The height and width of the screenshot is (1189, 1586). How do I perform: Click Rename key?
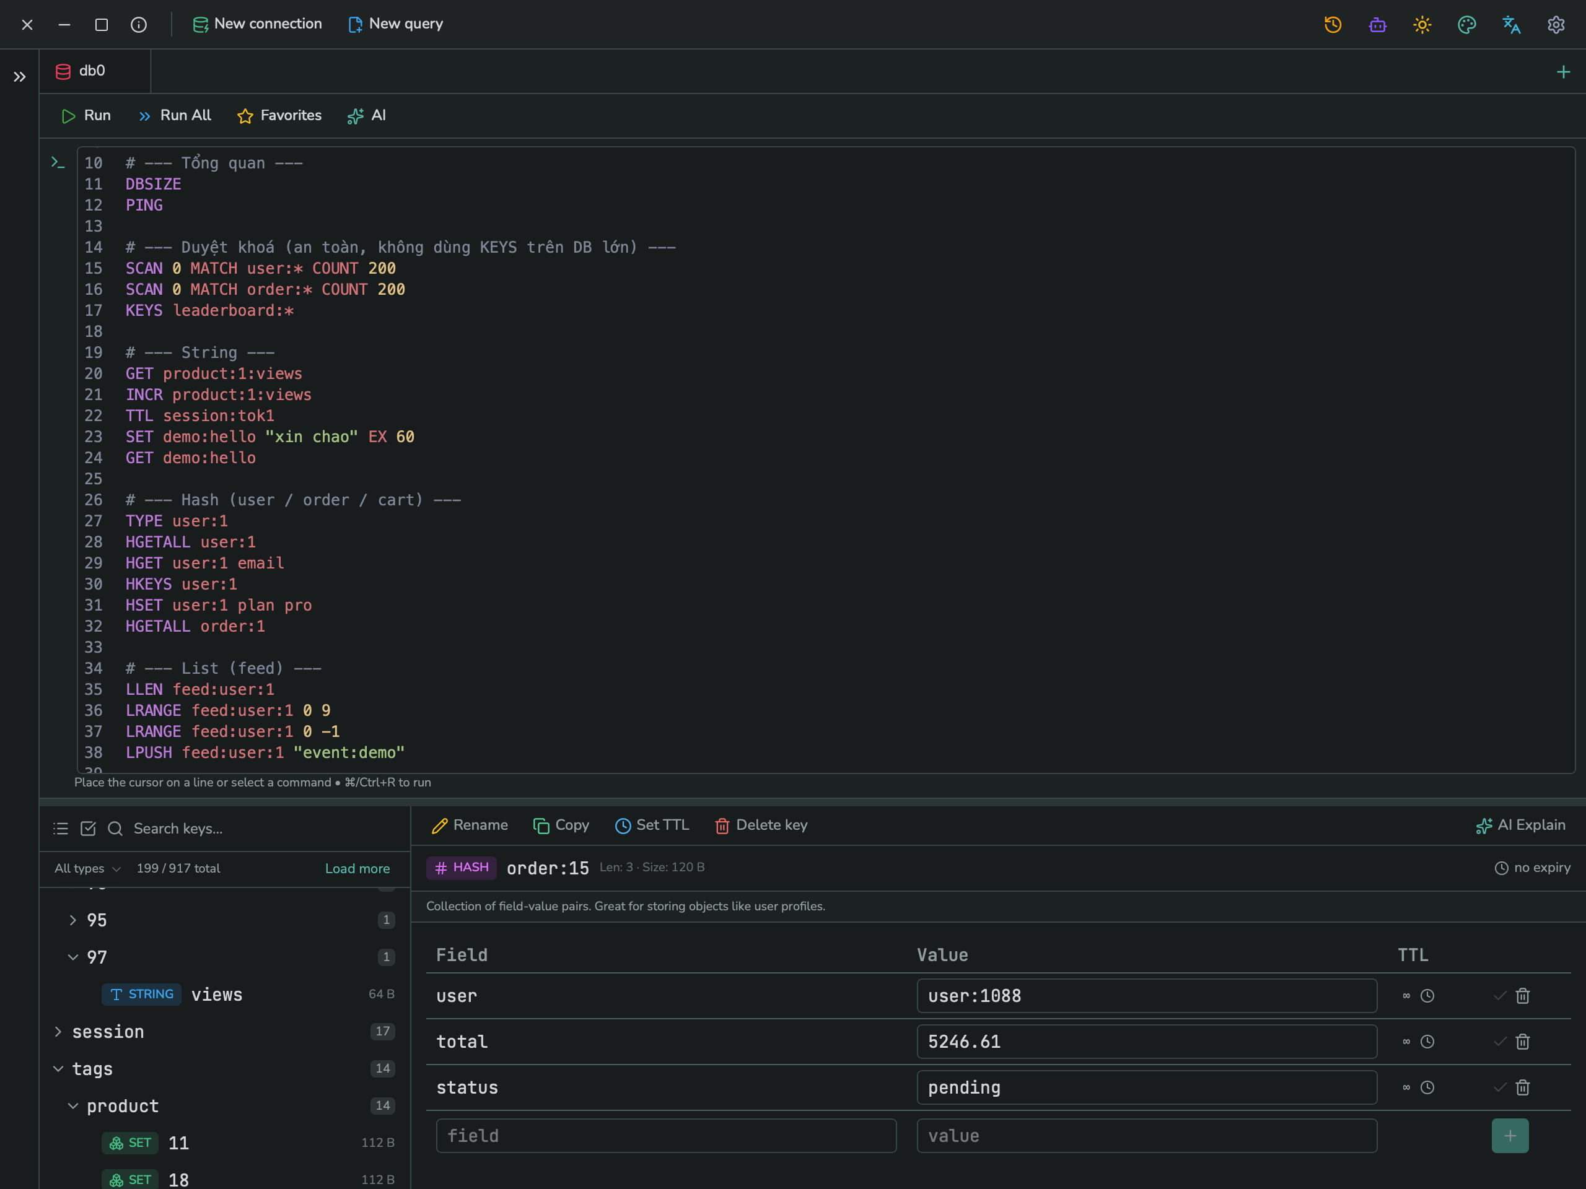point(470,825)
